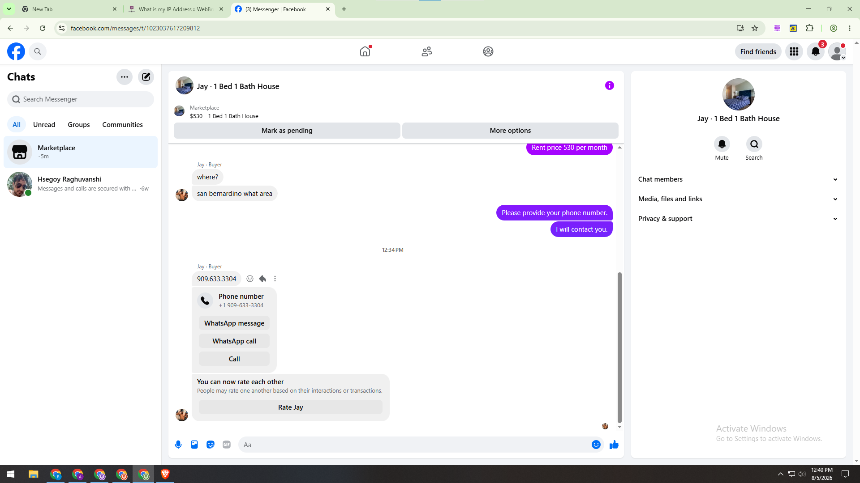Expand Privacy & support section
The width and height of the screenshot is (860, 483).
[738, 219]
